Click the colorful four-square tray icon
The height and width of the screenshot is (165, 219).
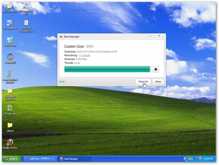189,158
